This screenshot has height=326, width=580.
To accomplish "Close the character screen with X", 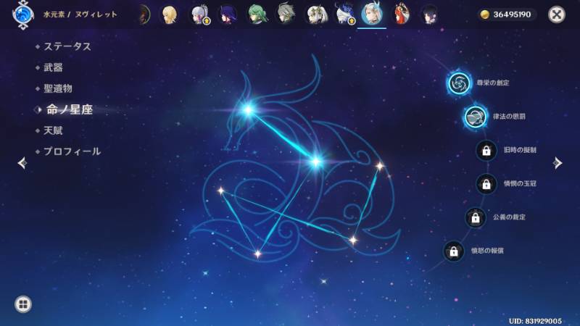I will coord(556,14).
